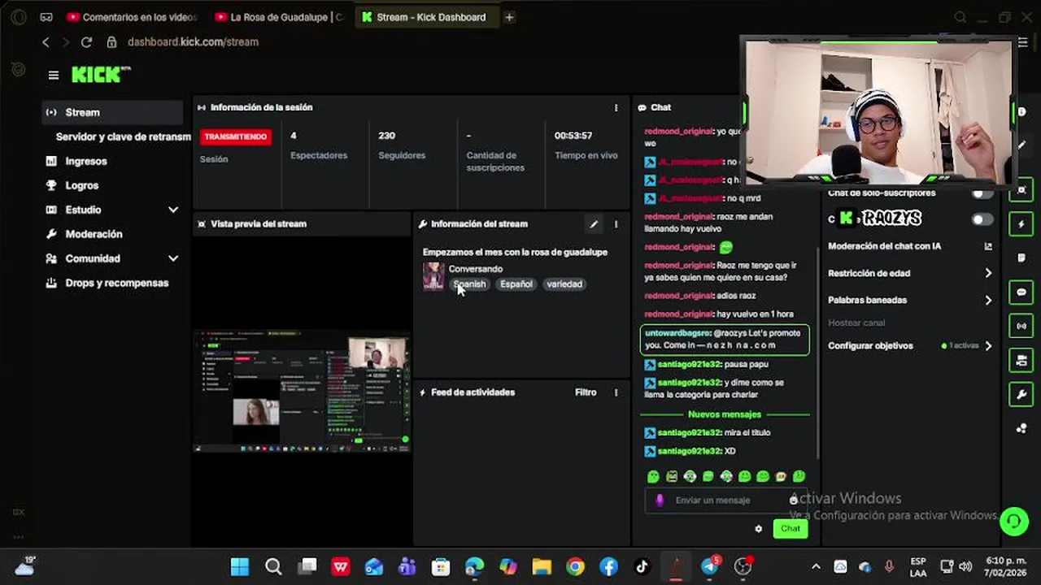Image resolution: width=1041 pixels, height=585 pixels.
Task: Open the green support headset bubble
Action: point(1014,521)
